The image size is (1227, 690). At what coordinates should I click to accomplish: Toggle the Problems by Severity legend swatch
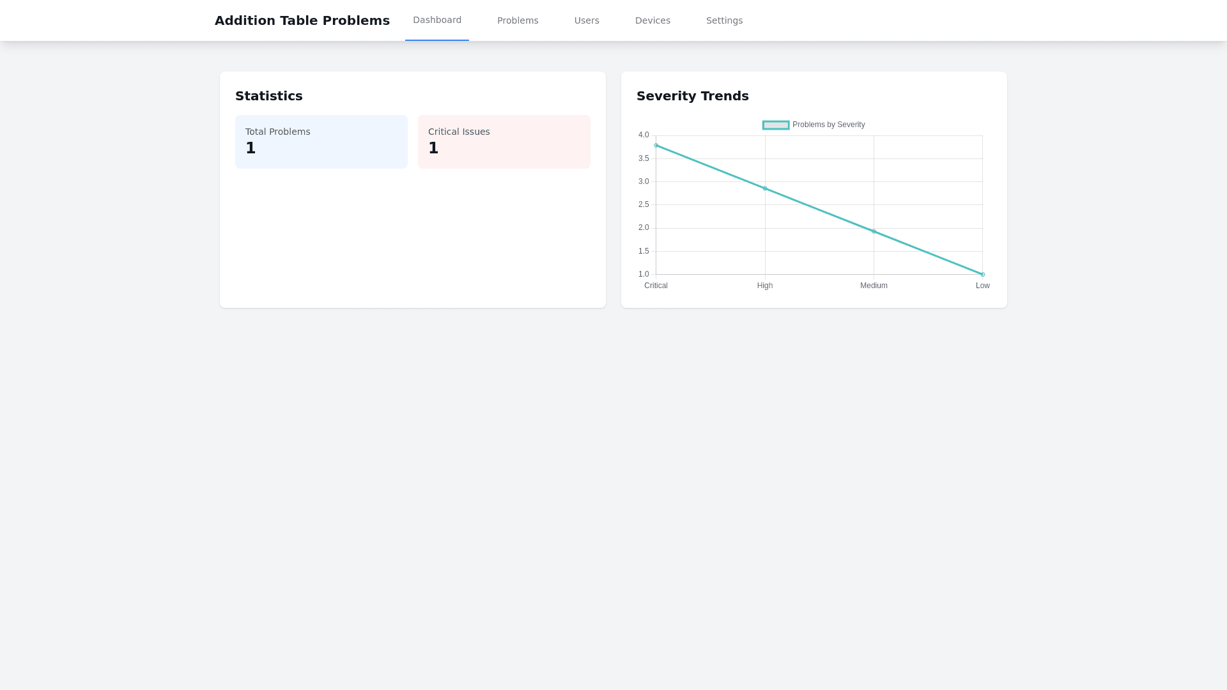[x=776, y=125]
